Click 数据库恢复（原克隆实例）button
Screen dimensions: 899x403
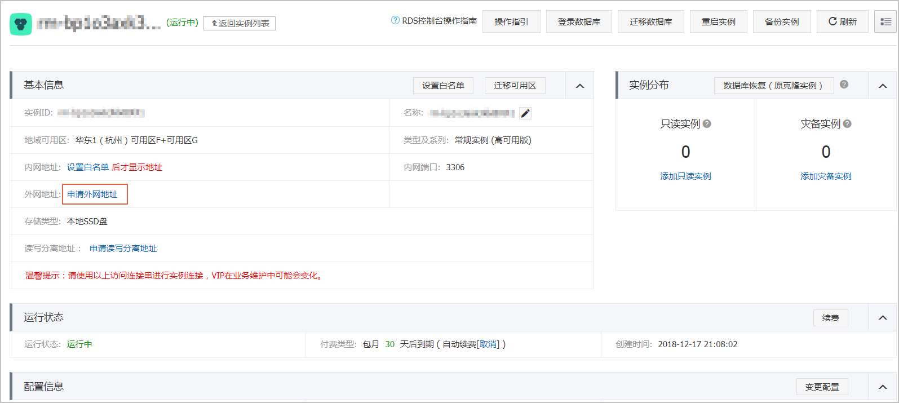[773, 86]
